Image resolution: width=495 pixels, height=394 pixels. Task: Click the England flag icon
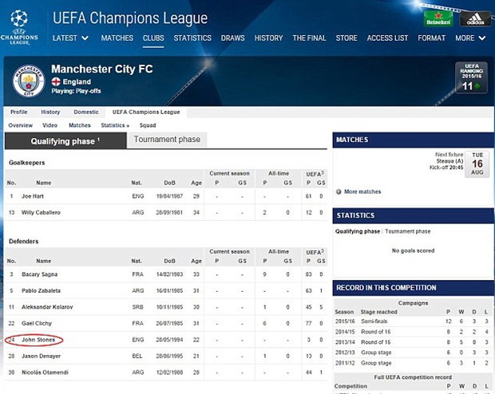click(56, 81)
